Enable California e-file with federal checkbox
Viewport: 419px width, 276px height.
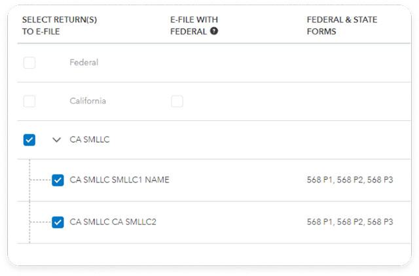(x=177, y=101)
